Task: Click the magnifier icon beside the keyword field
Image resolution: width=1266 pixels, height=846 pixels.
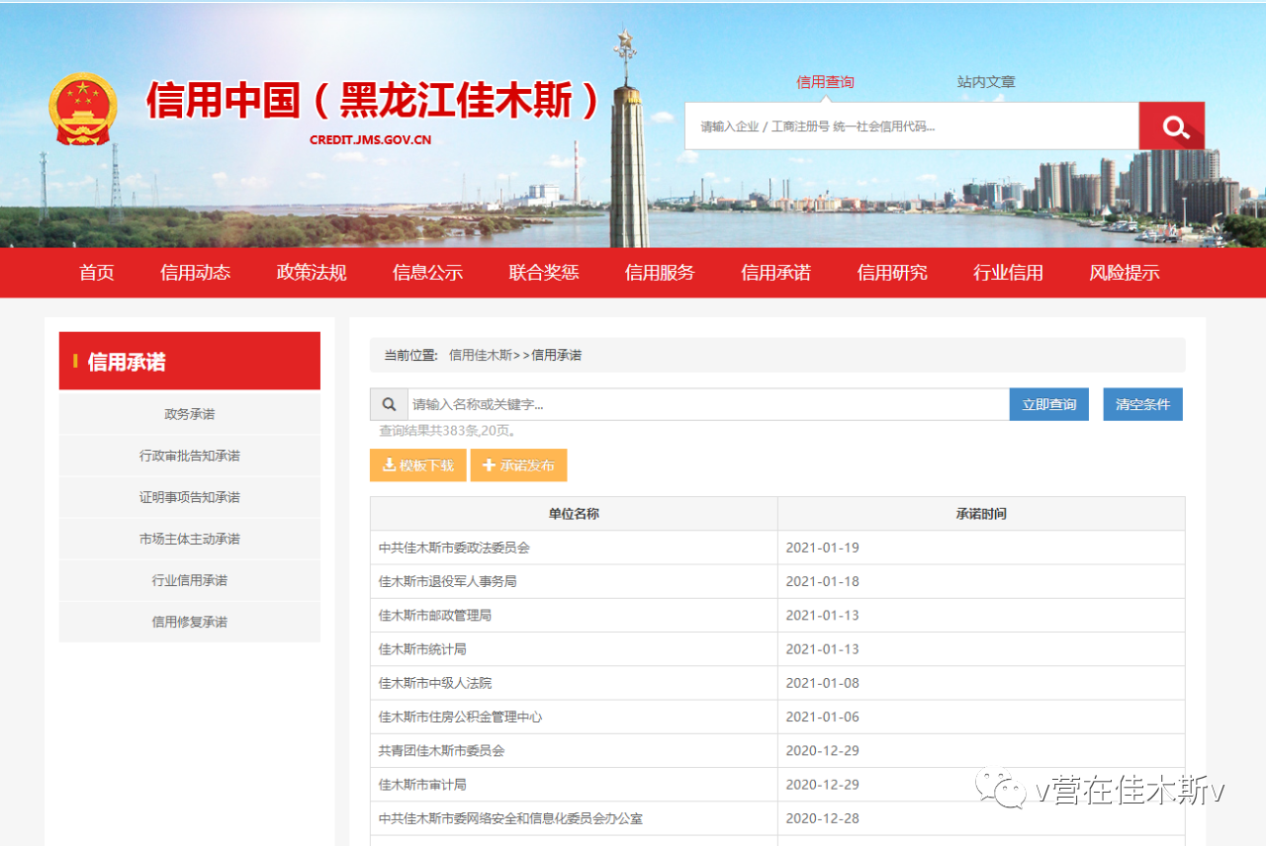Action: coord(389,404)
